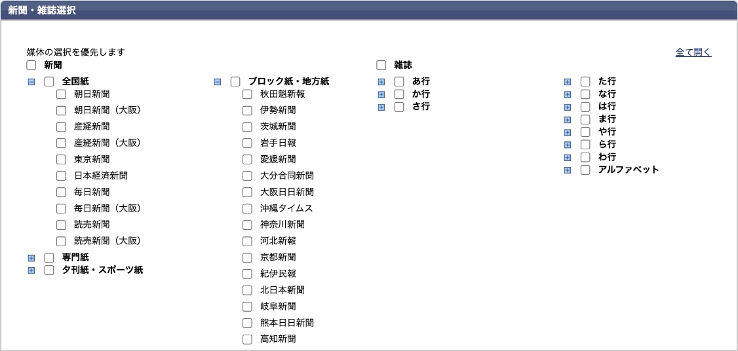Expand the ら行 magazine group
This screenshot has height=351, width=738.
pyautogui.click(x=567, y=145)
